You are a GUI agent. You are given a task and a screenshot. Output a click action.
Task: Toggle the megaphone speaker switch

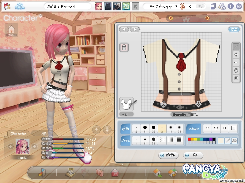click(200, 6)
